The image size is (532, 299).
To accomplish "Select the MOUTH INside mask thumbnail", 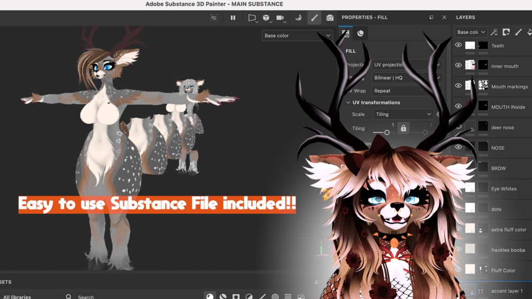I will 483,106.
